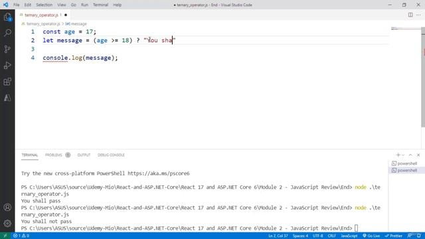Switch to the PROBLEMS panel tab
Screen dimensions: 425x239
(x=54, y=155)
